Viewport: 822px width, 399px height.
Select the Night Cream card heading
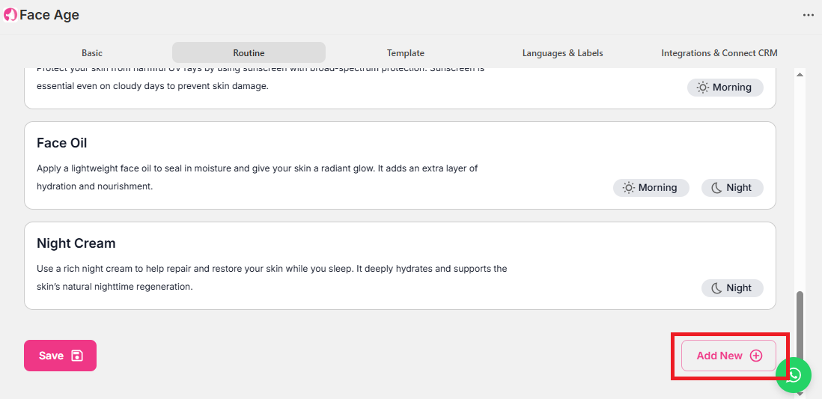pyautogui.click(x=76, y=243)
